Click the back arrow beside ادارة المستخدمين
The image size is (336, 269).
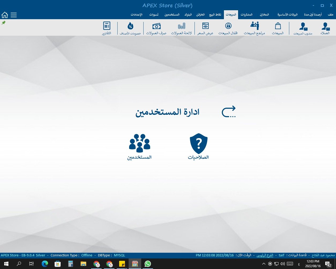click(x=229, y=112)
